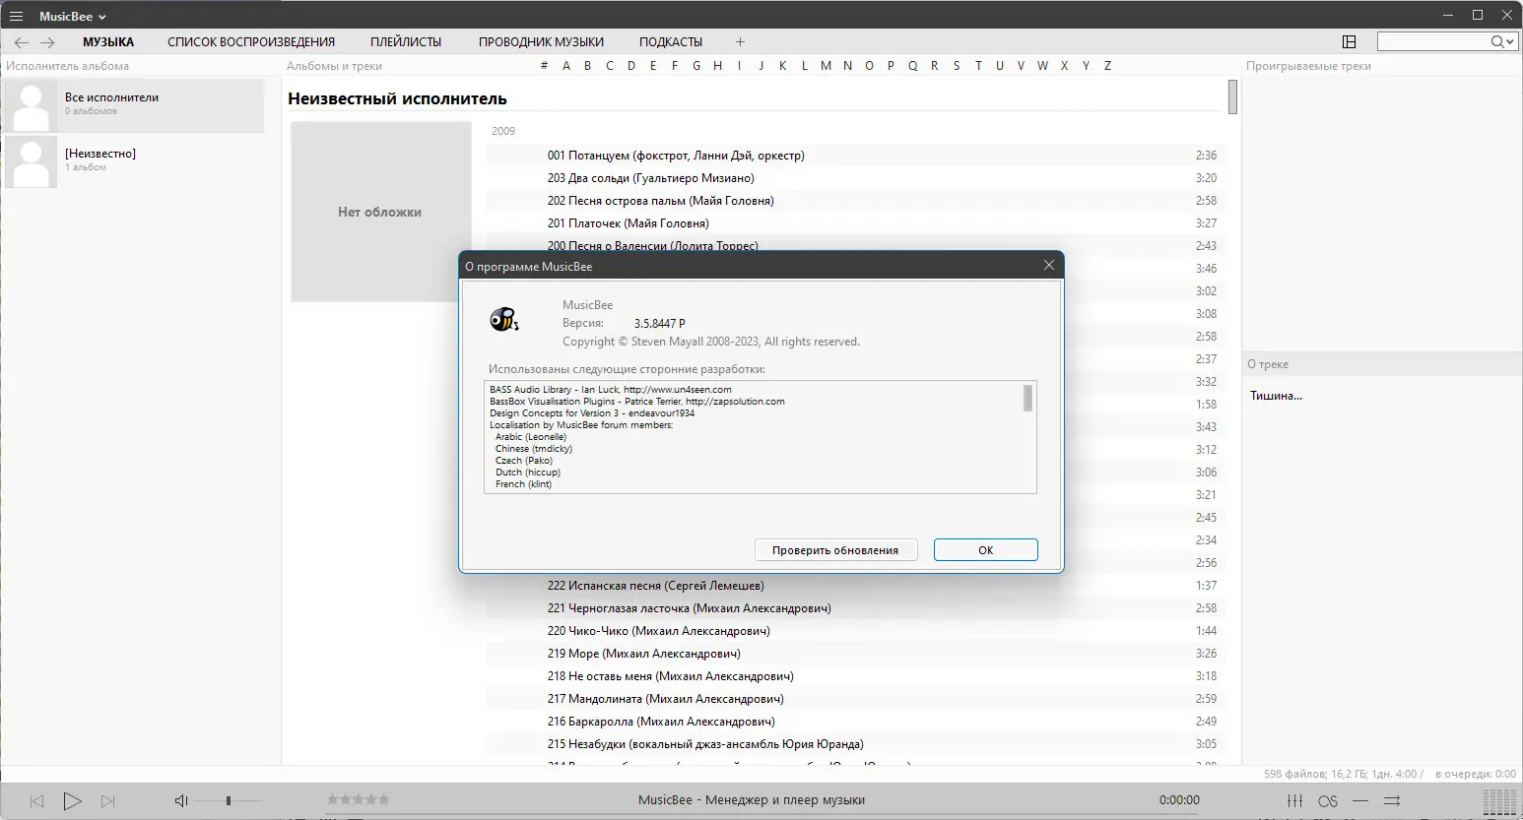
Task: Maximize the MusicBee window
Action: (x=1478, y=16)
